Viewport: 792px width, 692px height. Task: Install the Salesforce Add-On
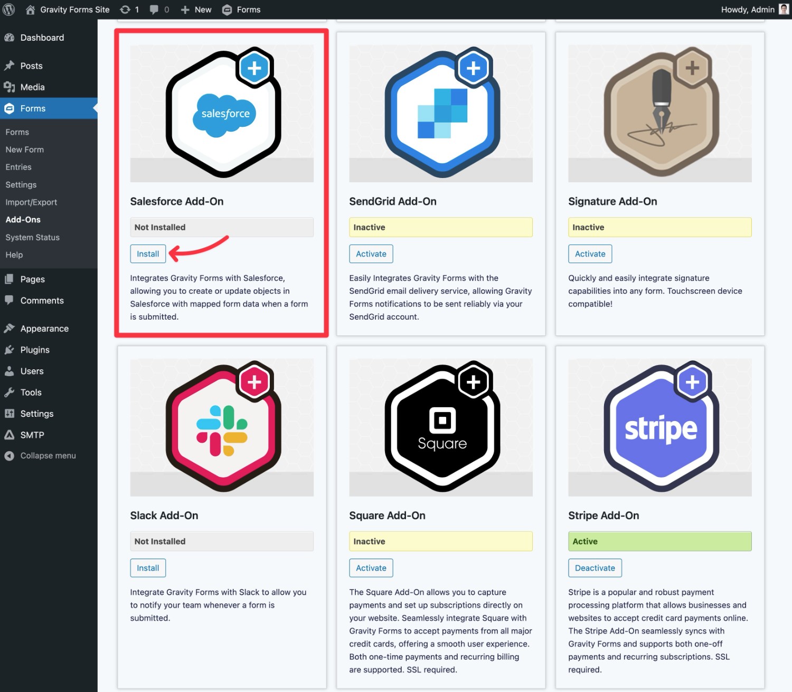click(148, 254)
